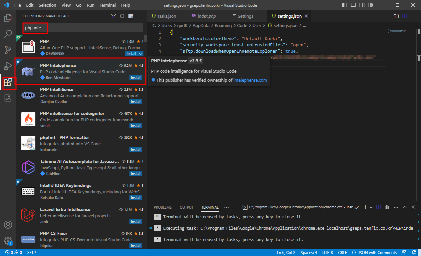Toggle Secondary Side Bar layout icon
The image size is (421, 256).
362,5
